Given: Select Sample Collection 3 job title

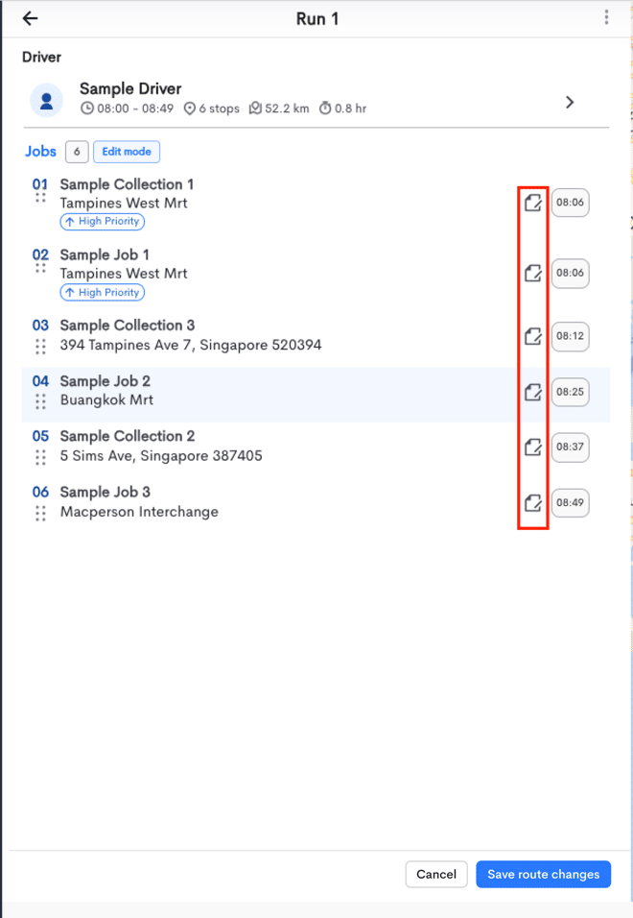Looking at the screenshot, I should tap(128, 326).
